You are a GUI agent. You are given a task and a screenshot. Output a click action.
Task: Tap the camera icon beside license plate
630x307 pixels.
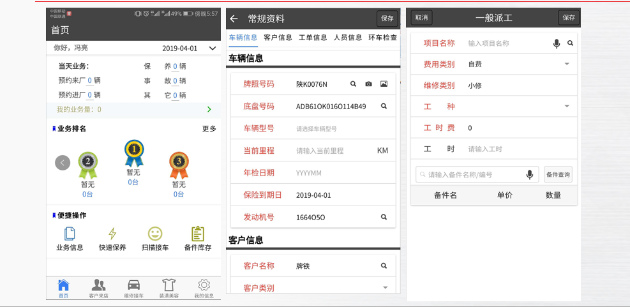pos(368,84)
